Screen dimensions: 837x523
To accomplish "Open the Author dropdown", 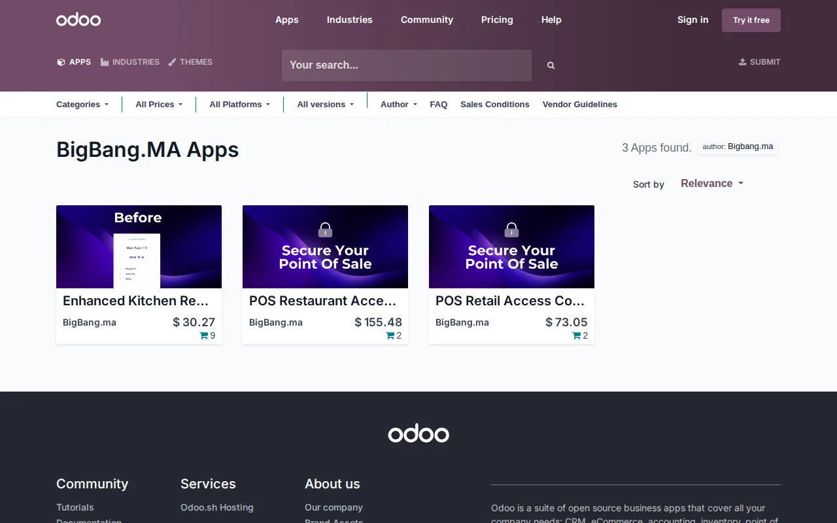I will pos(399,105).
